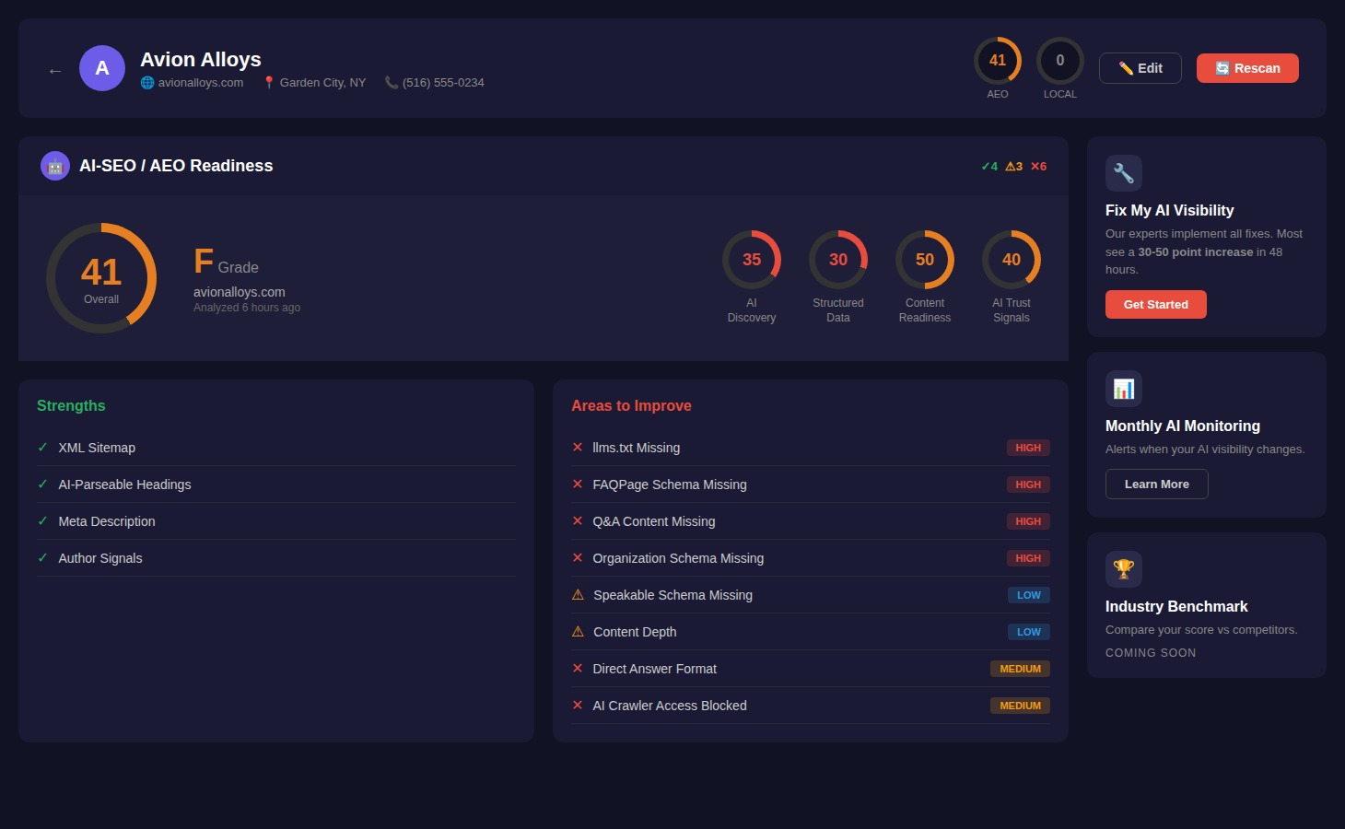1345x829 pixels.
Task: Click the globe icon next to avionalloys.com
Action: coord(146,82)
